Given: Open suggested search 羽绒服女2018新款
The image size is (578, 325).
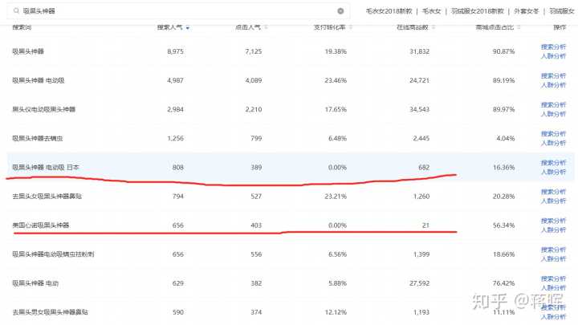Looking at the screenshot, I should tap(478, 11).
